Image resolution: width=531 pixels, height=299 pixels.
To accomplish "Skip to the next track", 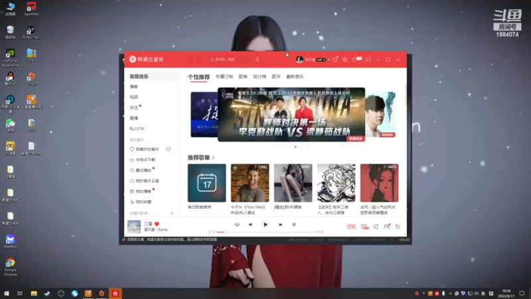I will coord(280,225).
